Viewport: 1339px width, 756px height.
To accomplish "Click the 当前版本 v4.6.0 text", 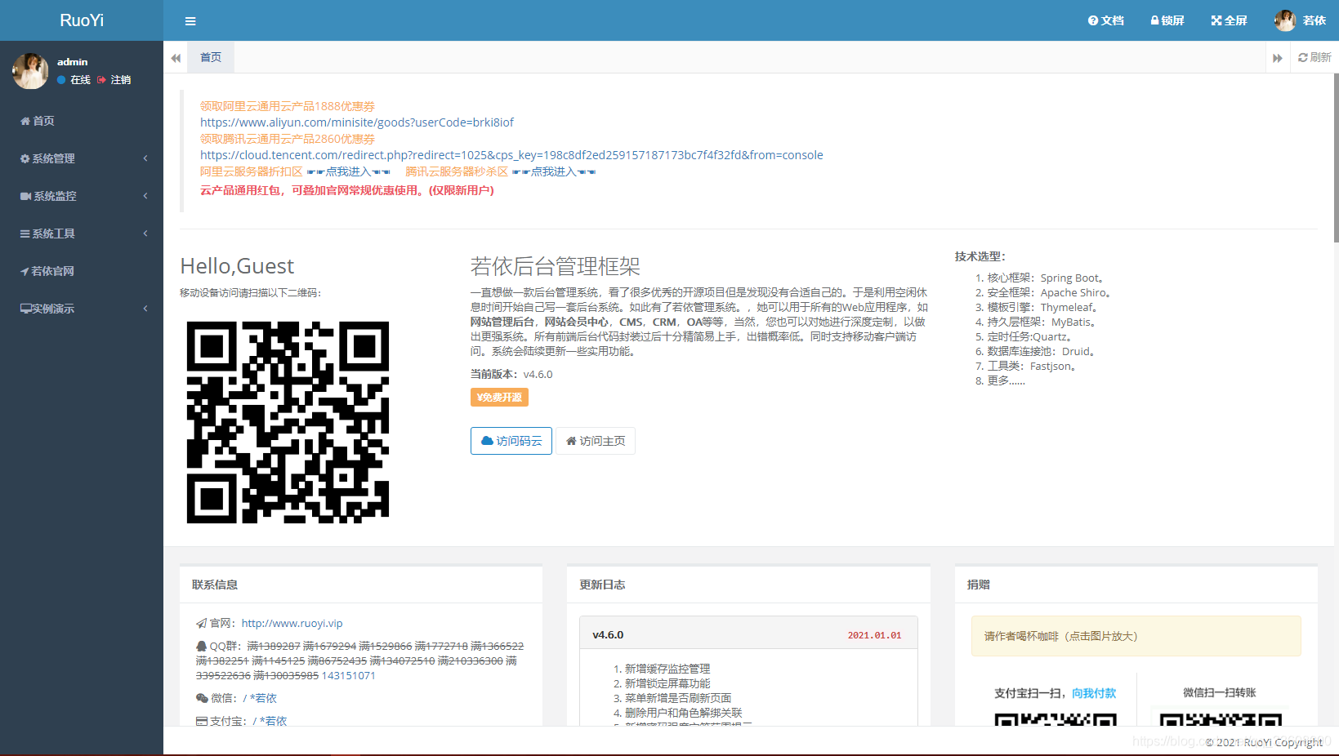I will 511,374.
